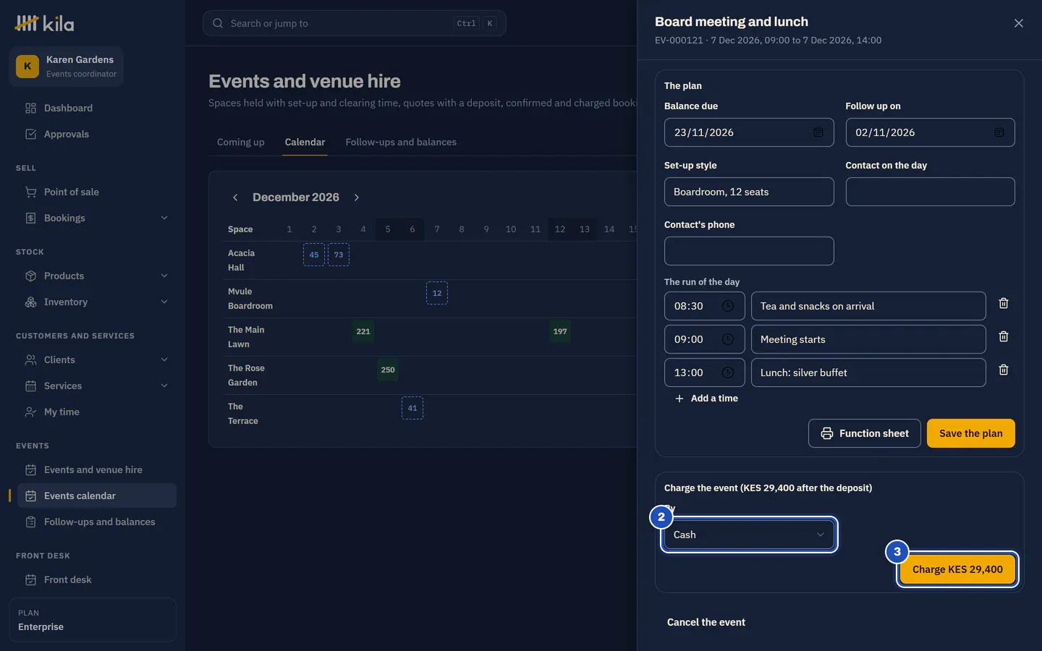Delete the 08:30 Tea and snacks entry

(1004, 303)
